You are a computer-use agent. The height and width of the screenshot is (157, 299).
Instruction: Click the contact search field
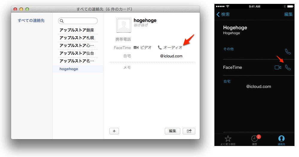click(x=78, y=21)
